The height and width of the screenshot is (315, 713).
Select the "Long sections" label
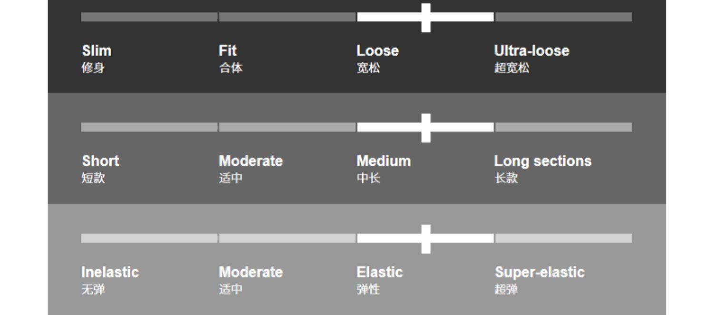543,161
